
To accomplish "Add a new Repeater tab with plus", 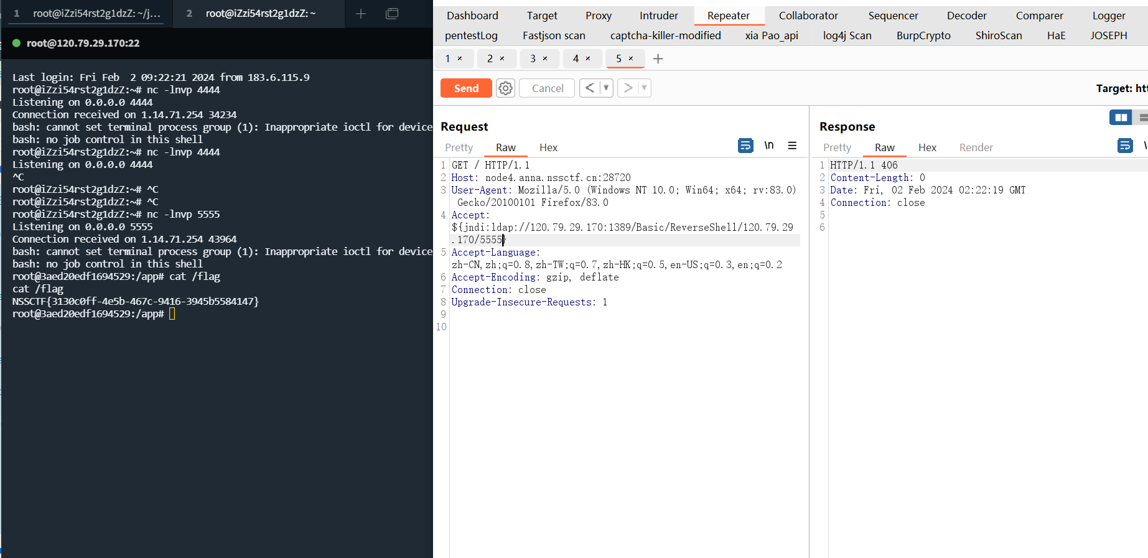I will click(x=658, y=58).
